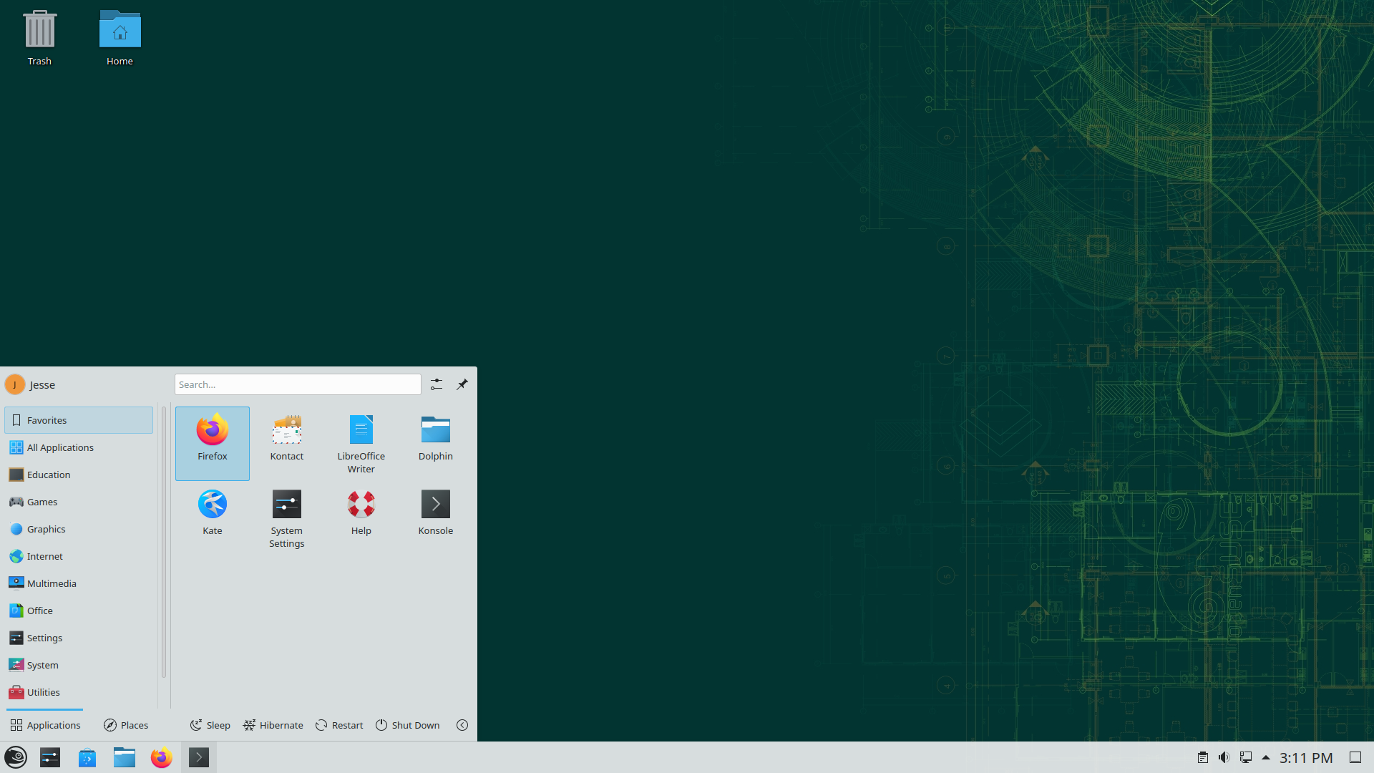
Task: Open the Klipper clipboard icon in system tray
Action: coord(1203,757)
